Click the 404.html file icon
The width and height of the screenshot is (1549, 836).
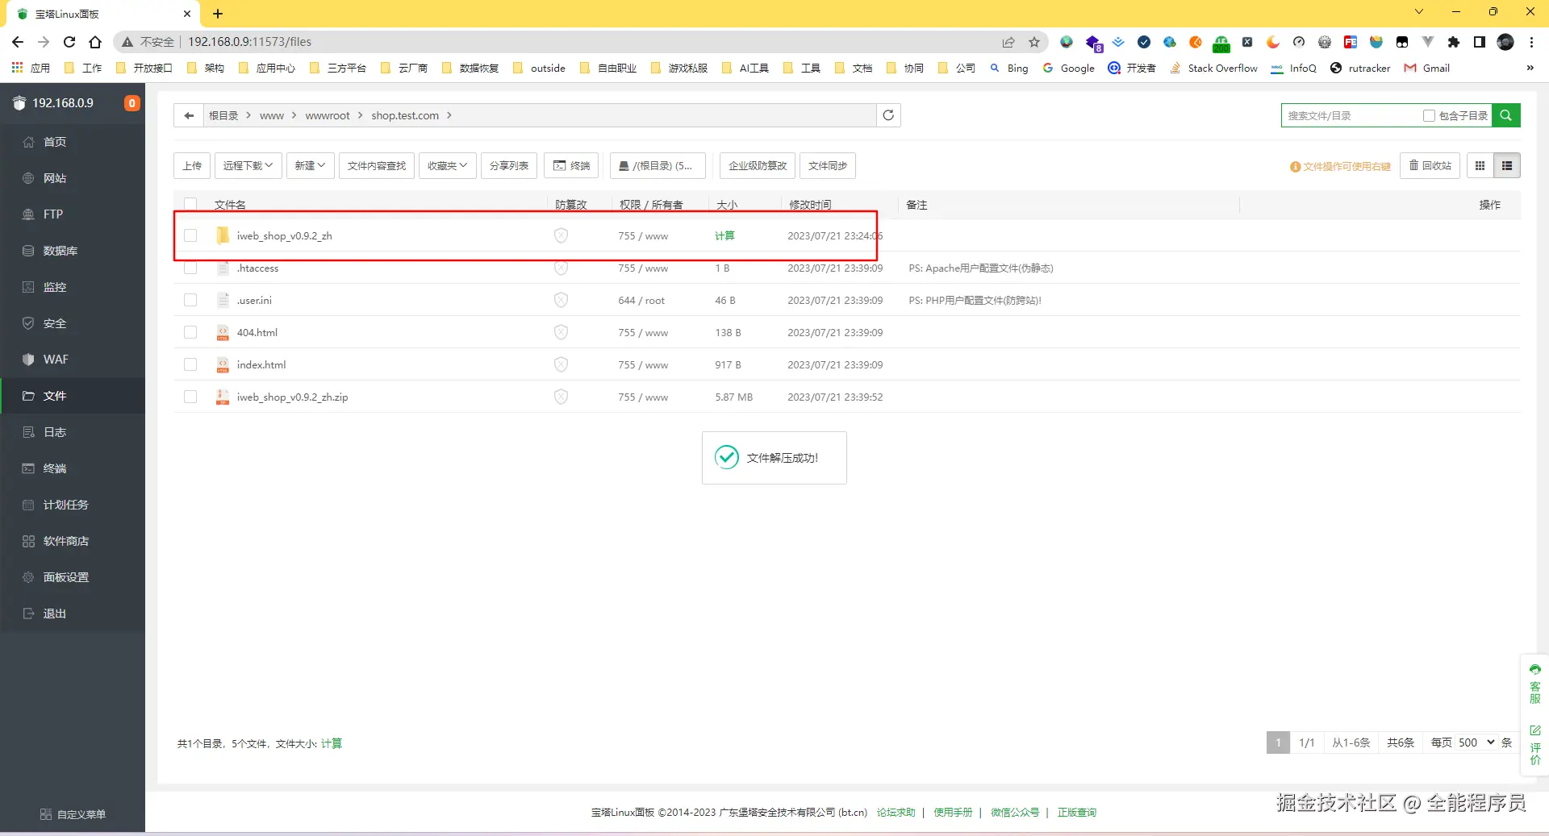click(223, 332)
